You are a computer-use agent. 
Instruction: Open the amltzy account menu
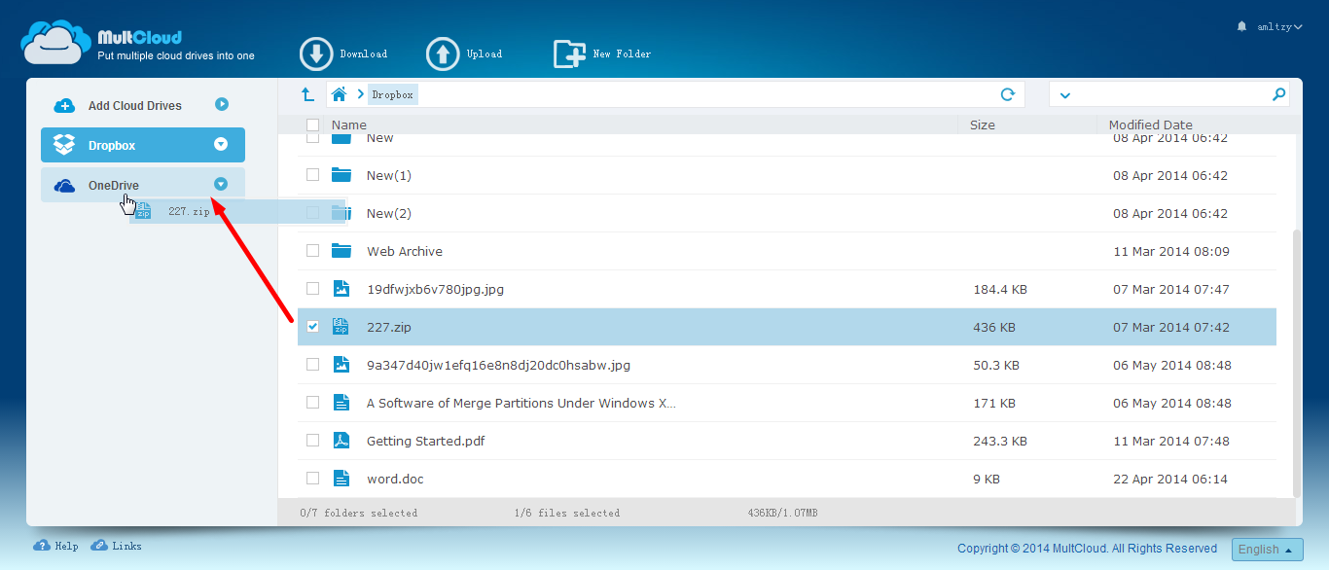pyautogui.click(x=1278, y=27)
